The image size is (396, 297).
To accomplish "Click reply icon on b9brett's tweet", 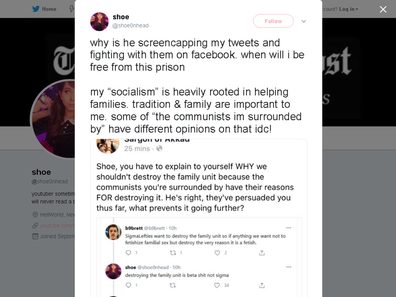I will coord(128,253).
